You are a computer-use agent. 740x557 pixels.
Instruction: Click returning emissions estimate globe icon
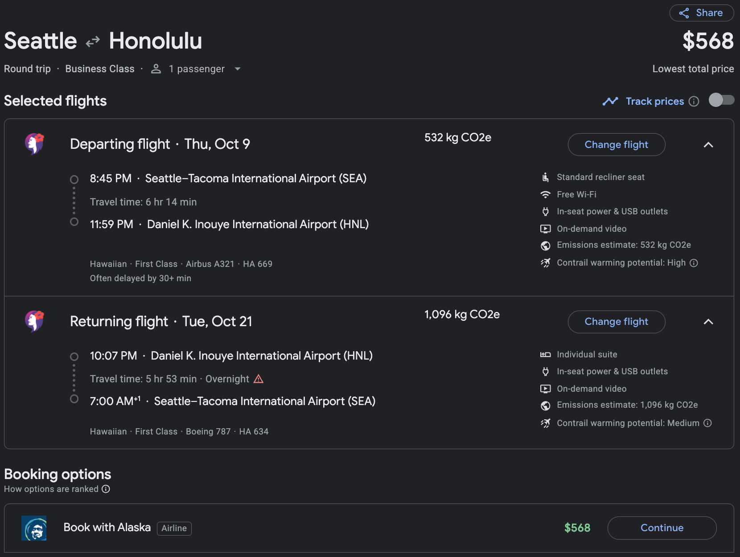click(545, 405)
